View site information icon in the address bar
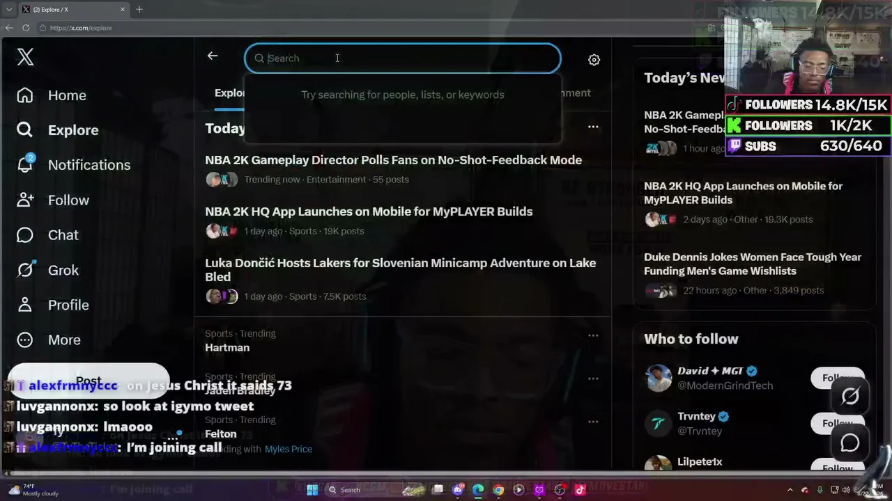 point(43,28)
